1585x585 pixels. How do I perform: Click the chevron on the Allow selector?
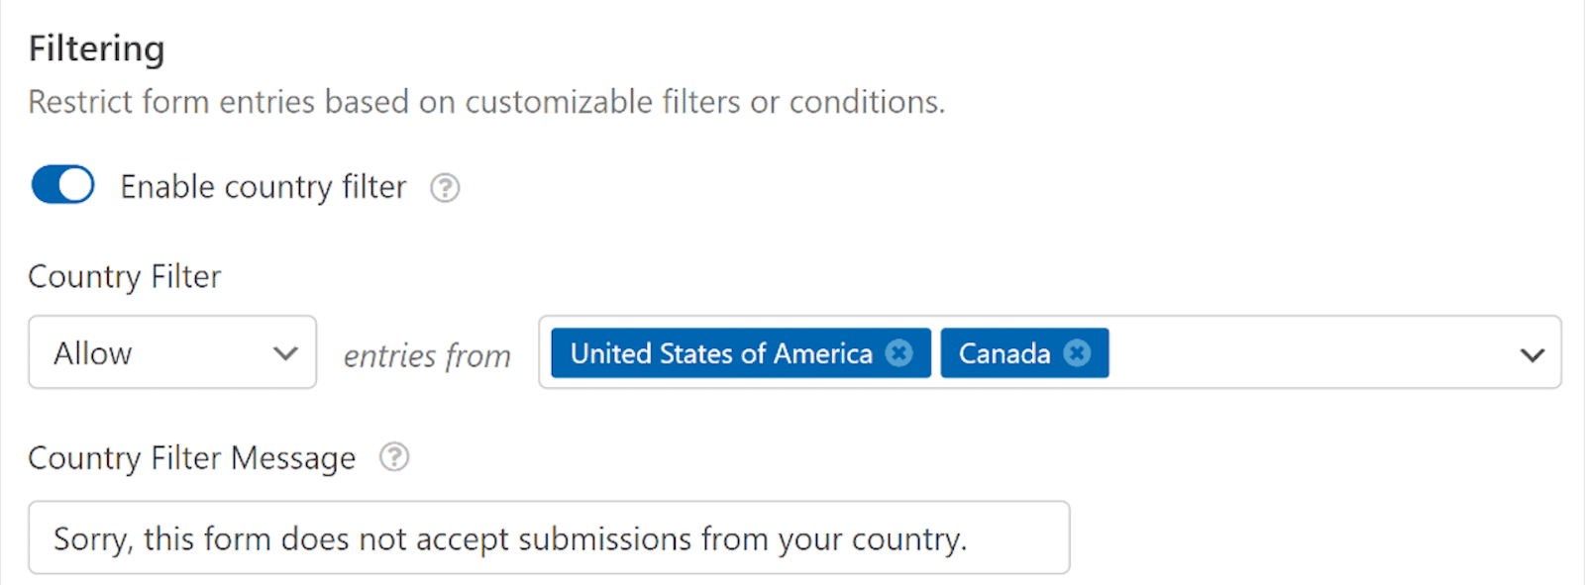[285, 352]
